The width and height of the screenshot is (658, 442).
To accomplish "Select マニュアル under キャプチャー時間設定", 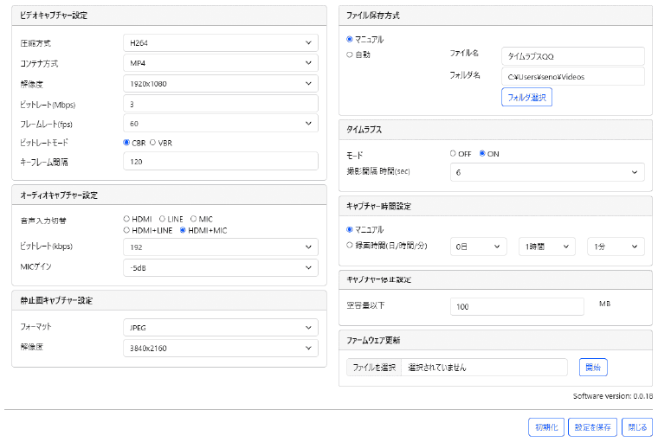I will click(350, 229).
